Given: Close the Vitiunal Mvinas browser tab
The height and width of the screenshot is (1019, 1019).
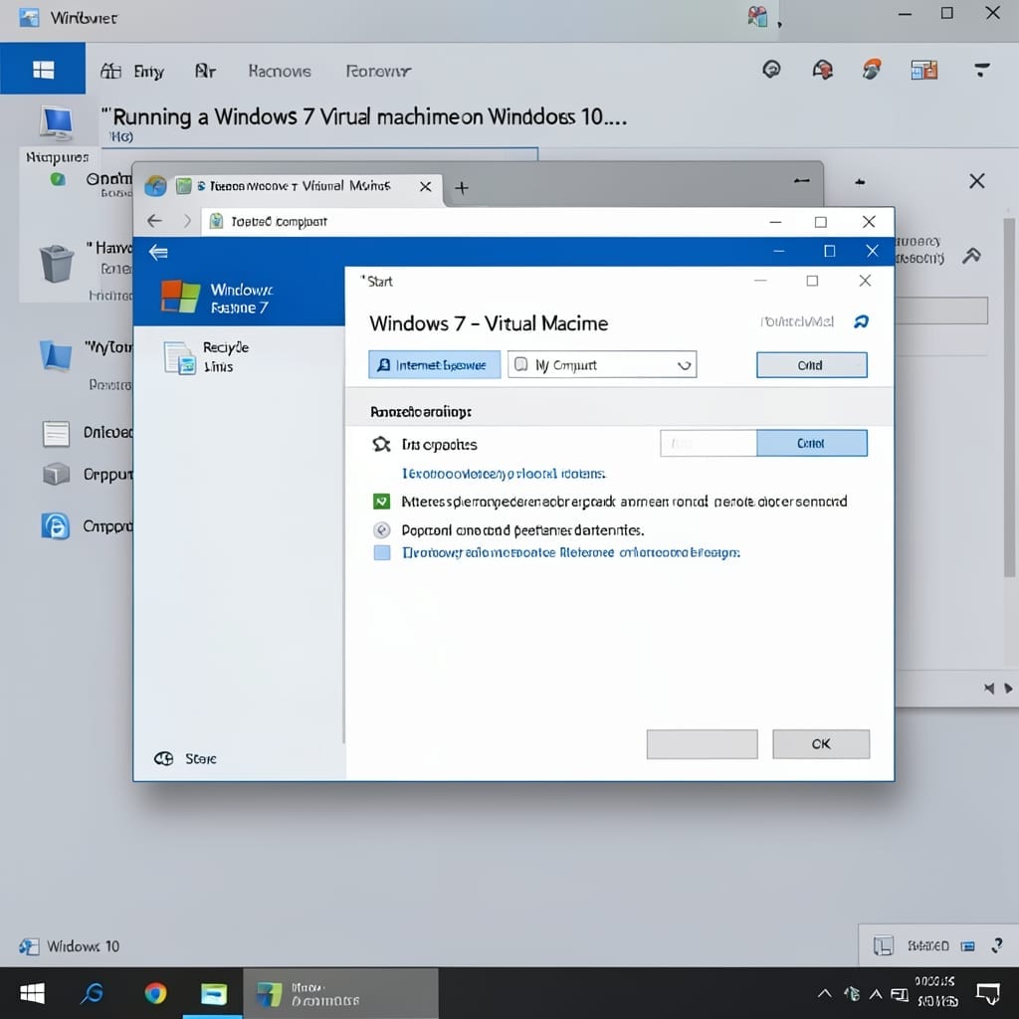Looking at the screenshot, I should [x=426, y=187].
